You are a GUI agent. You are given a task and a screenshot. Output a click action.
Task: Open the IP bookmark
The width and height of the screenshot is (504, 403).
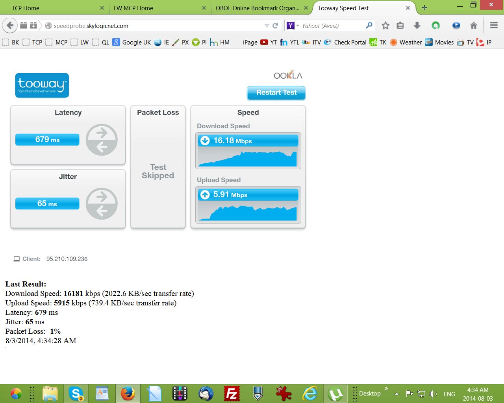pos(484,42)
